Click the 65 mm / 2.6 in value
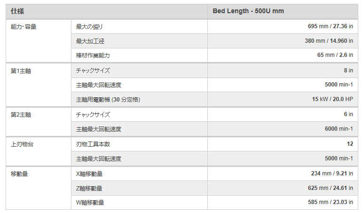The height and width of the screenshot is (213, 363). [x=335, y=55]
